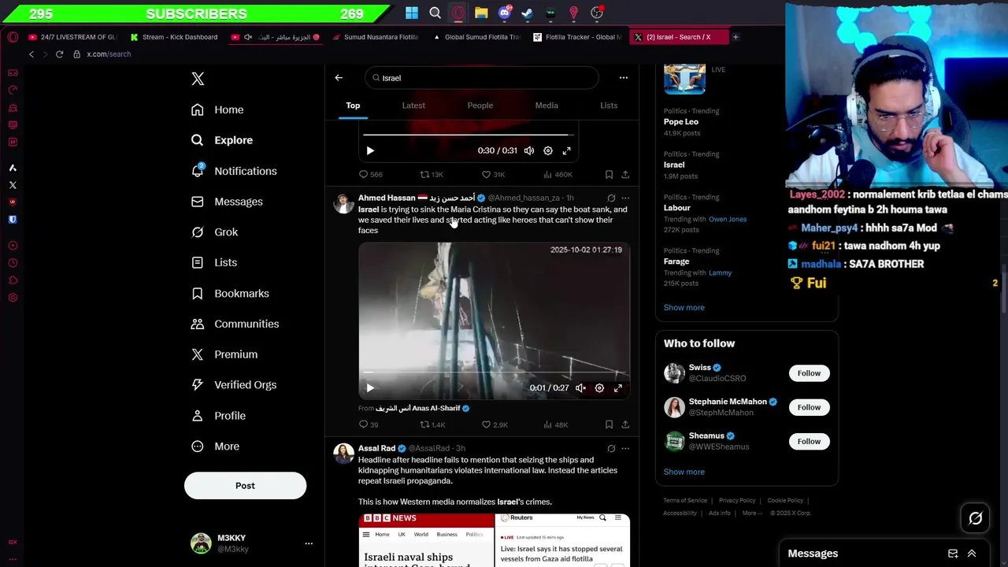Open Bookmarks in X sidebar
Image resolution: width=1008 pixels, height=567 pixels.
231,293
